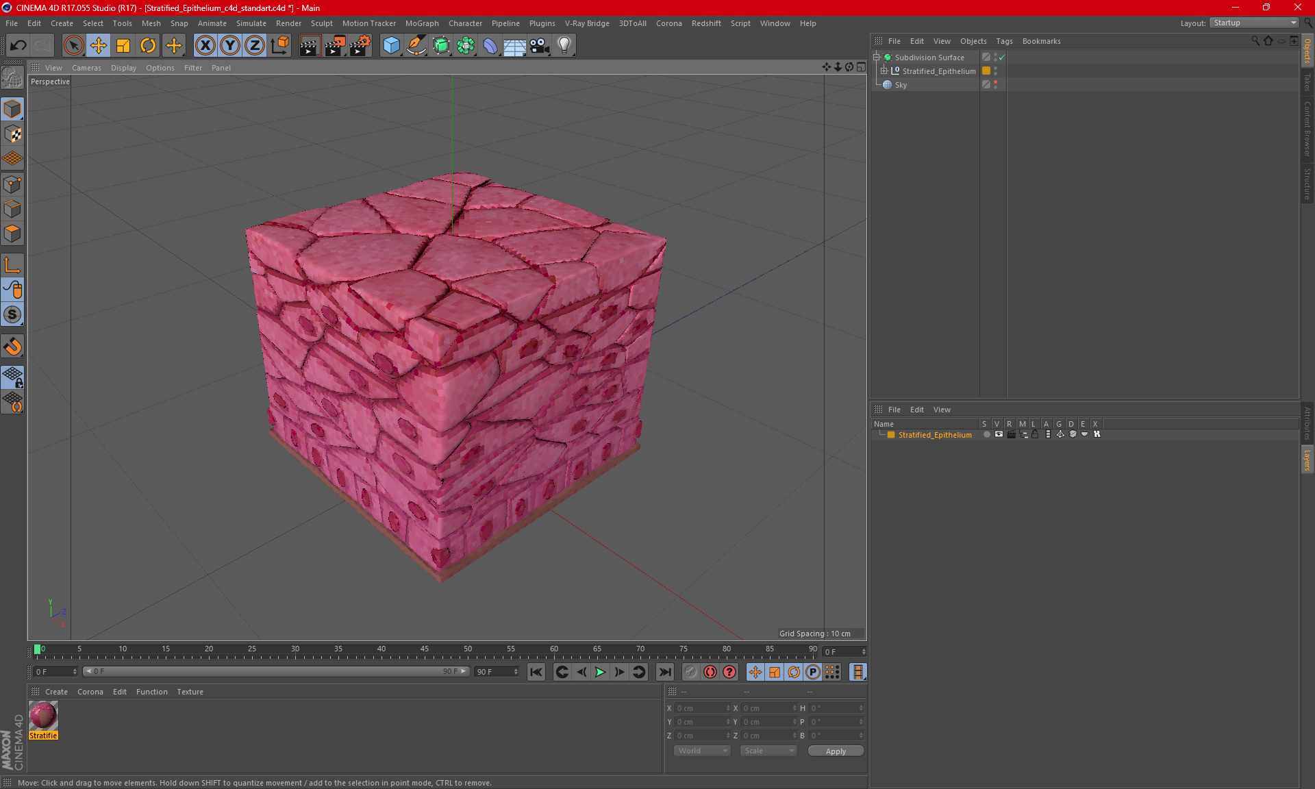
Task: Open viewport Cameras menu
Action: pos(86,68)
